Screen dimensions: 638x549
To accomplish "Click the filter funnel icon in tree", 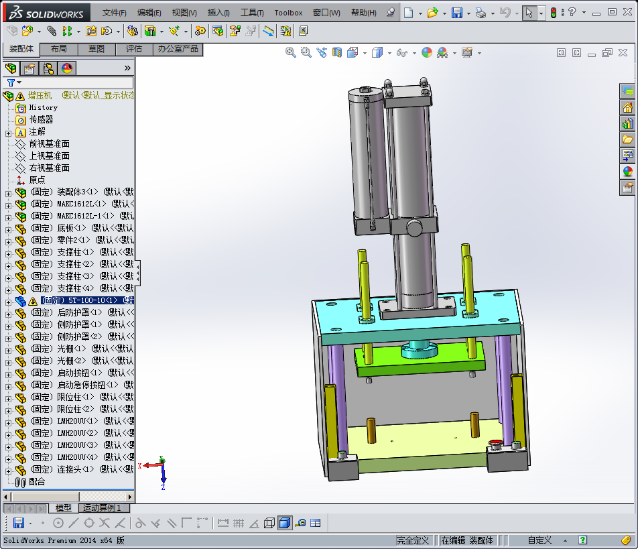I will (11, 82).
